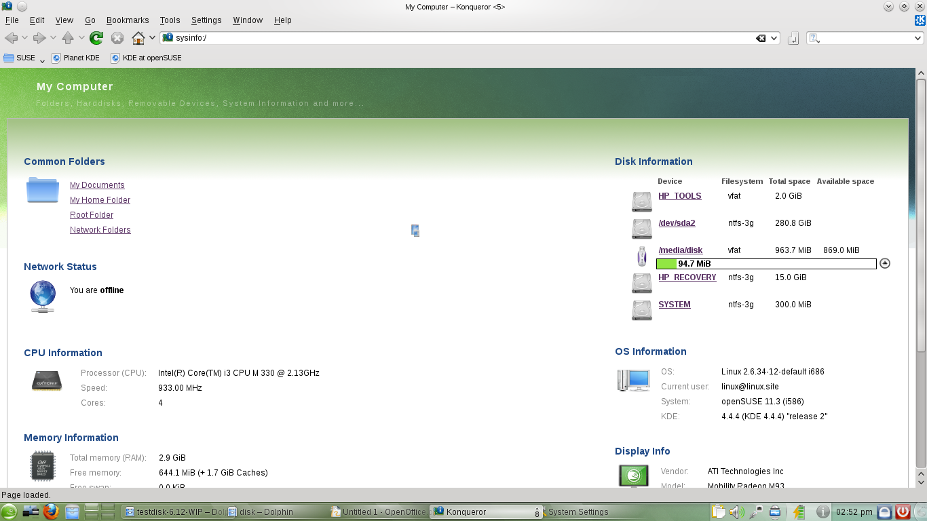Open the HP_RECOVERY disk link

(x=687, y=277)
